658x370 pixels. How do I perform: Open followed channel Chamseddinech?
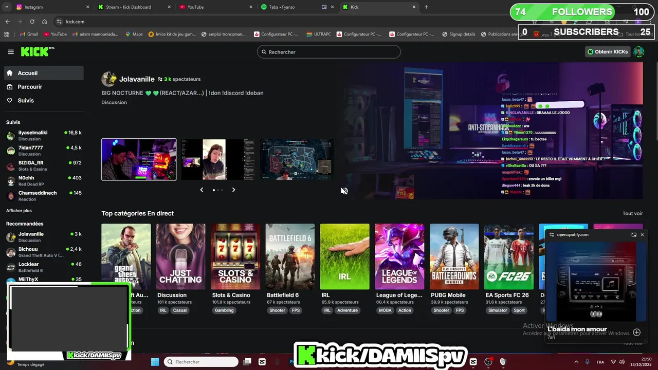click(x=44, y=196)
